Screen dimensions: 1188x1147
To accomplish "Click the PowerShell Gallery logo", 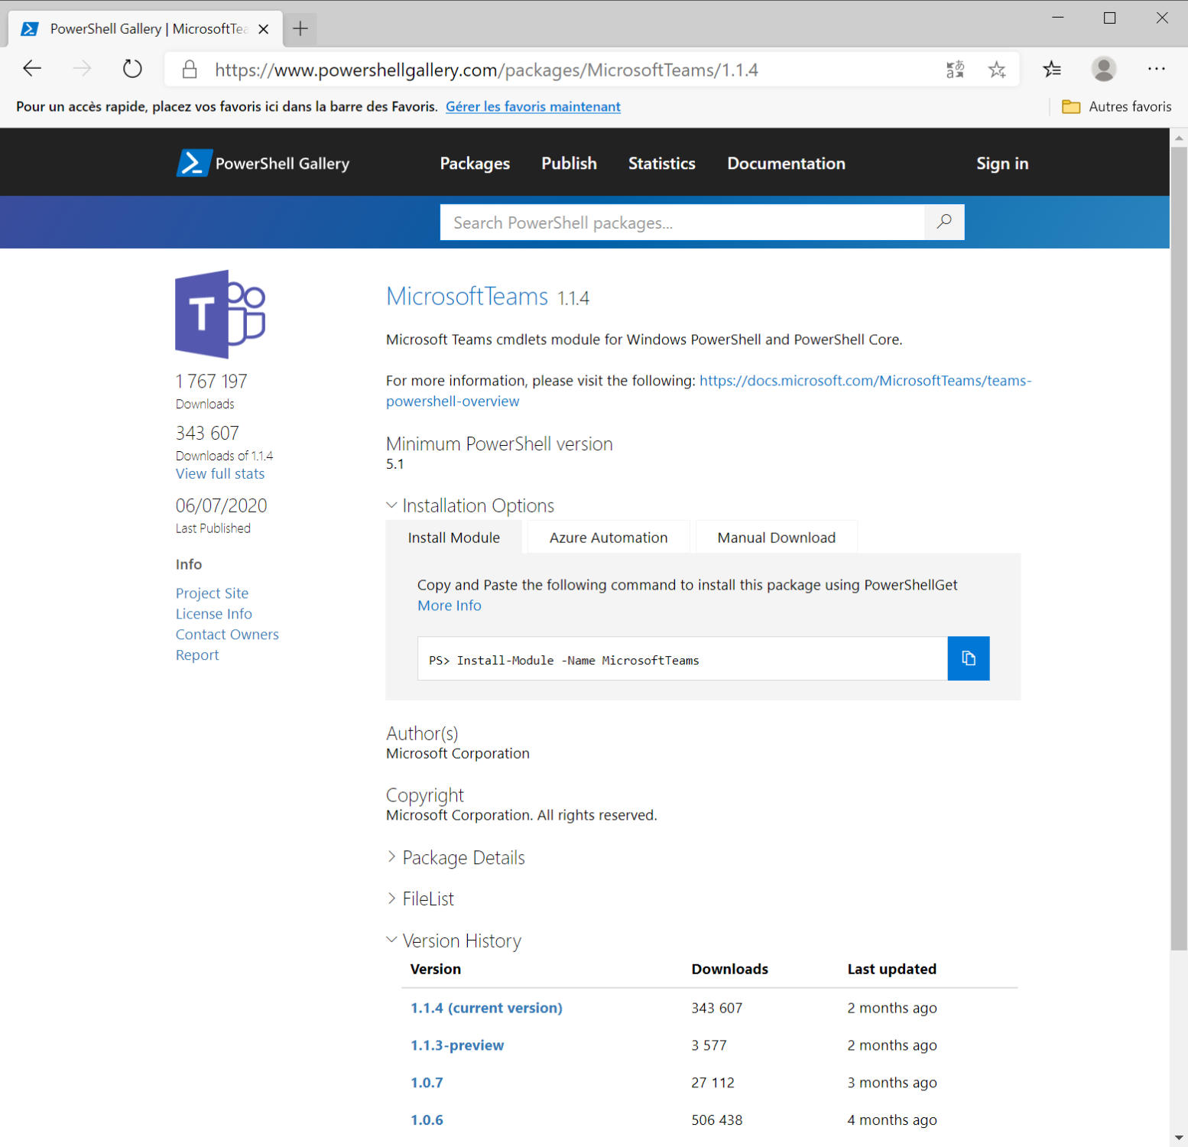I will (263, 163).
